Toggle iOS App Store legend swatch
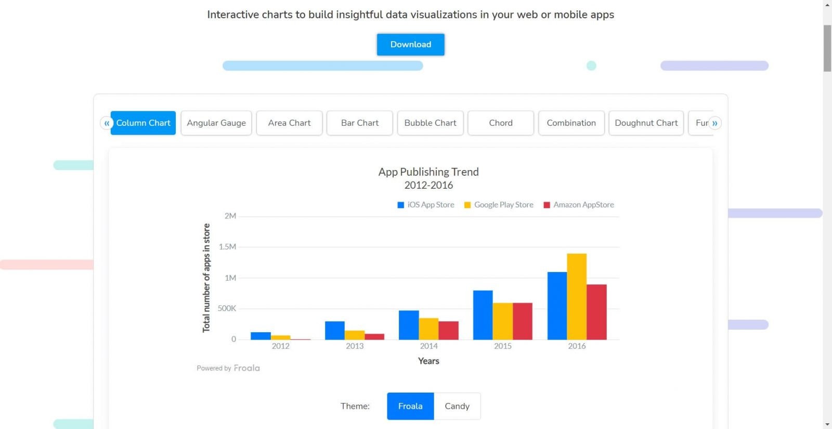This screenshot has width=832, height=429. tap(400, 205)
